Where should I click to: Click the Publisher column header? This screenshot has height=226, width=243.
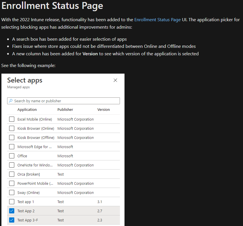click(x=65, y=109)
